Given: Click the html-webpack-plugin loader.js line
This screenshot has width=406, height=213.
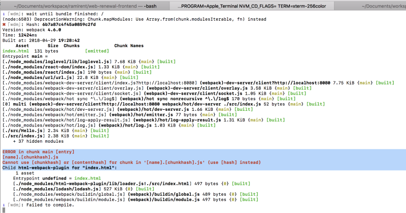Looking at the screenshot, I should [x=131, y=184].
